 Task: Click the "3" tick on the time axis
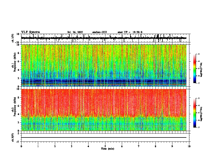72,146
